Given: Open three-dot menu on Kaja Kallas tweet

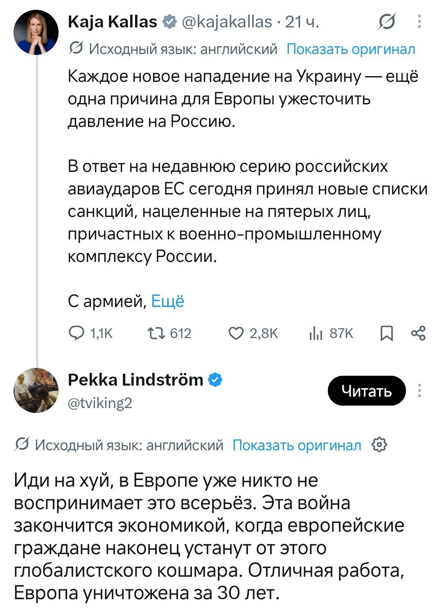Looking at the screenshot, I should [x=419, y=22].
